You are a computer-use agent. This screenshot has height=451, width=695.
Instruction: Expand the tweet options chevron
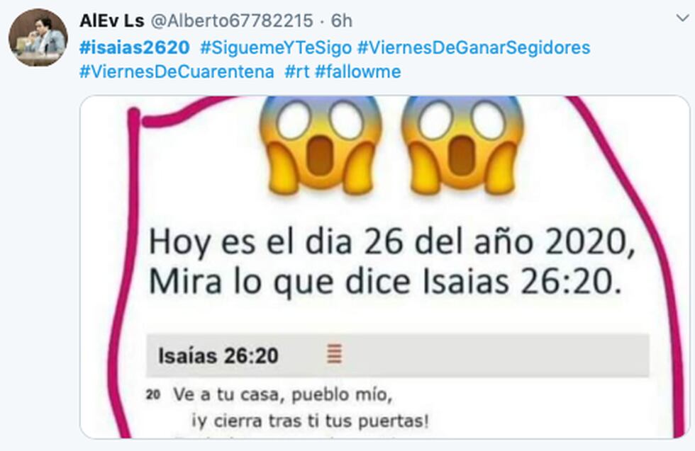tap(683, 18)
